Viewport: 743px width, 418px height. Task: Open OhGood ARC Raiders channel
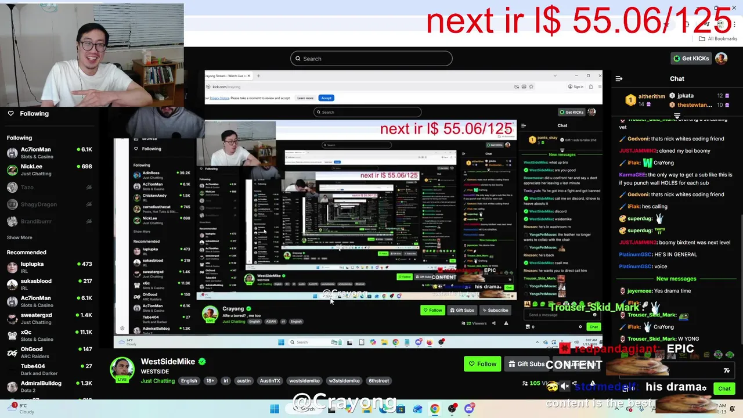click(49, 352)
